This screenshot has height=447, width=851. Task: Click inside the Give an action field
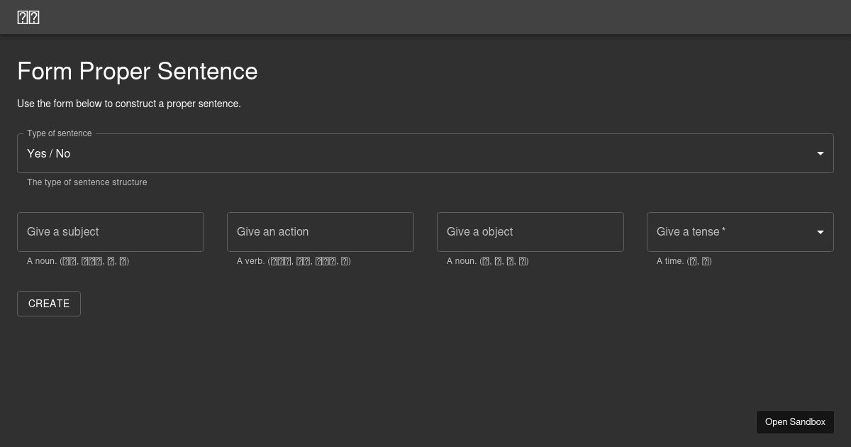coord(321,232)
